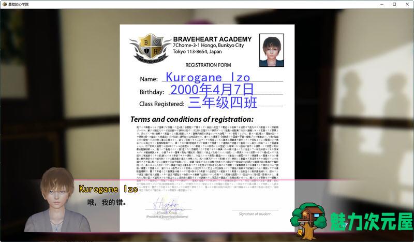Click the student ID photo on the form
Image resolution: width=414 pixels, height=242 pixels.
271,50
